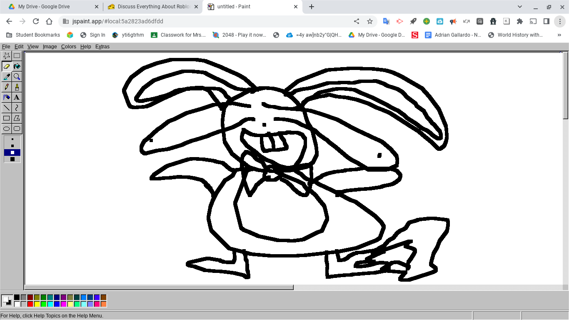Show more bookmarks with double chevron

coord(559,35)
